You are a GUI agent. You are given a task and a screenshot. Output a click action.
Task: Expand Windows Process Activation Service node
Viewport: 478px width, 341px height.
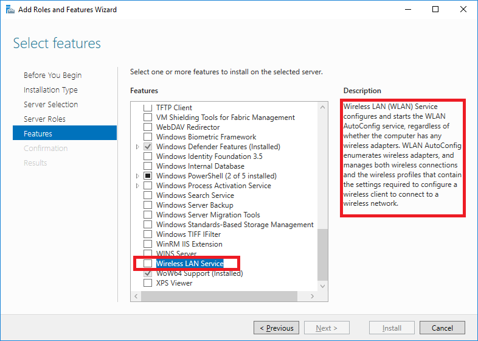click(x=137, y=186)
